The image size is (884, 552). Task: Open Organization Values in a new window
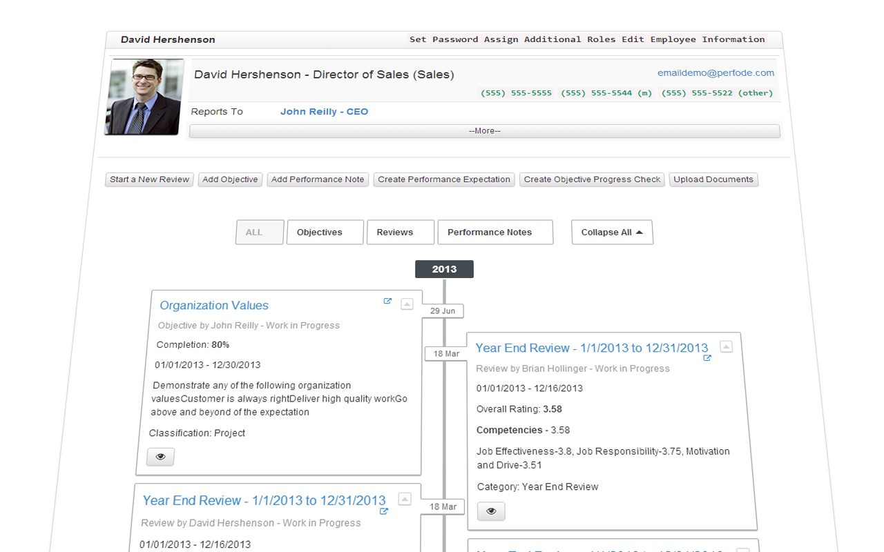point(387,301)
